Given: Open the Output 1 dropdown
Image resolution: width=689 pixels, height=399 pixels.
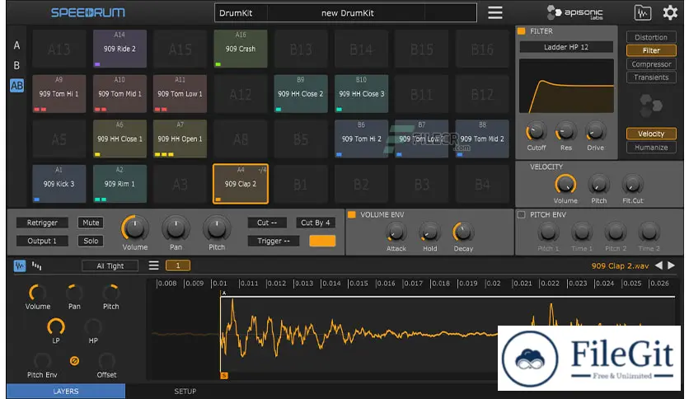Looking at the screenshot, I should pos(42,241).
